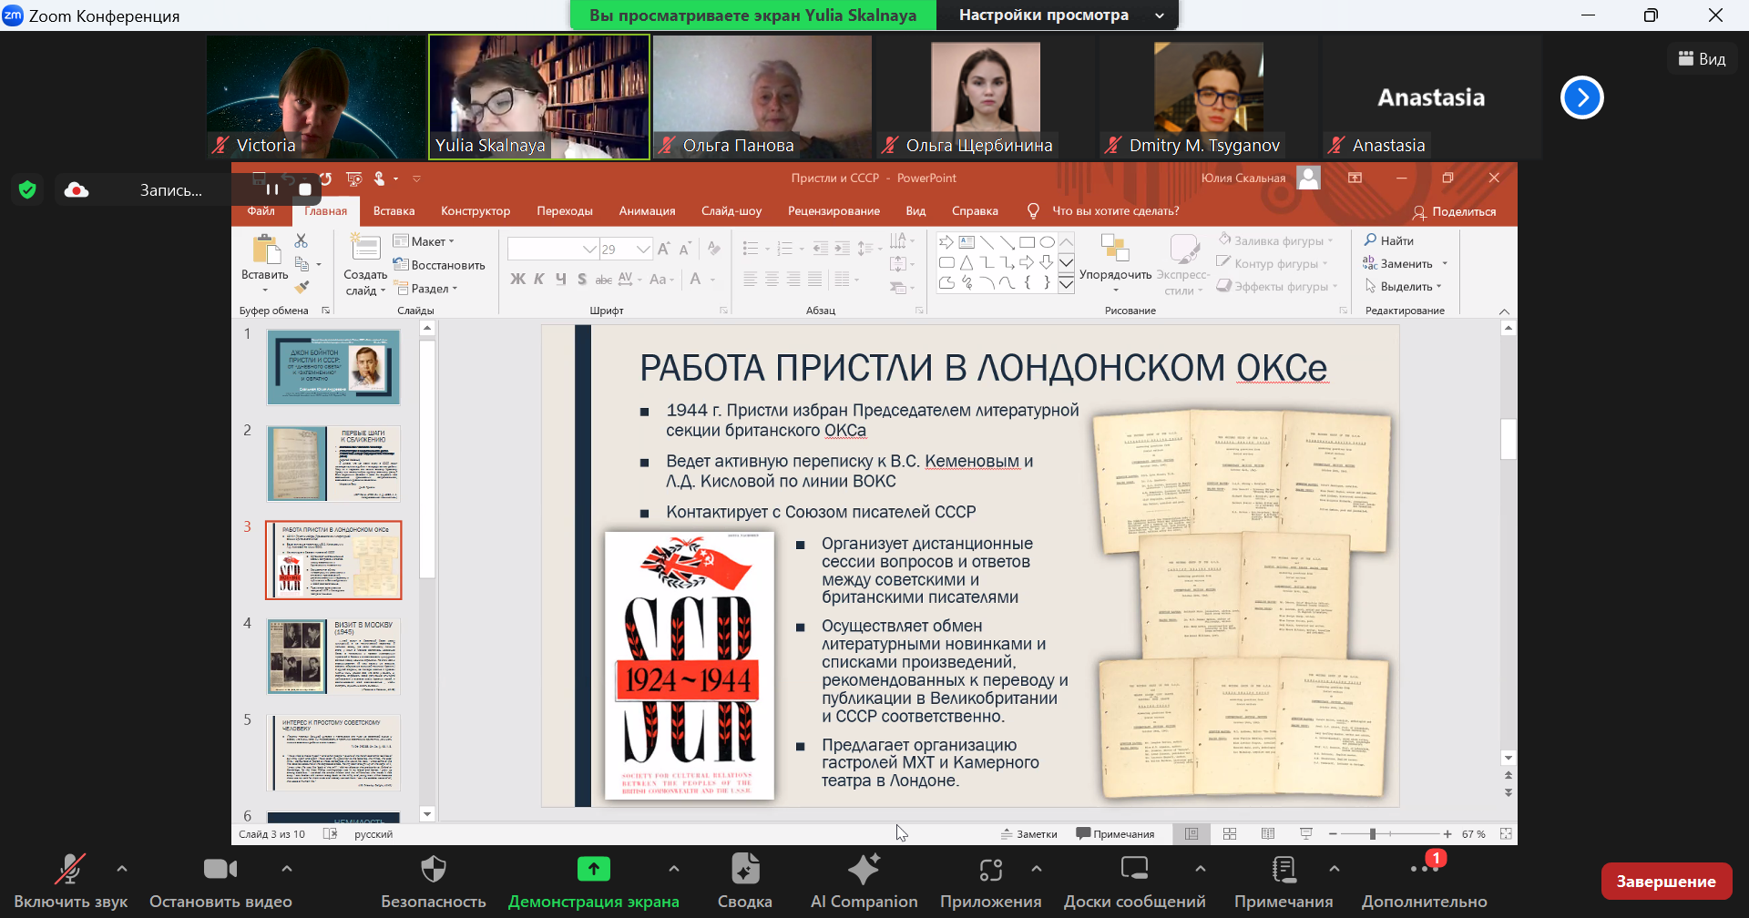Screen dimensions: 1749x918
Task: Expand audio options arrow next to microphone
Action: (x=122, y=869)
